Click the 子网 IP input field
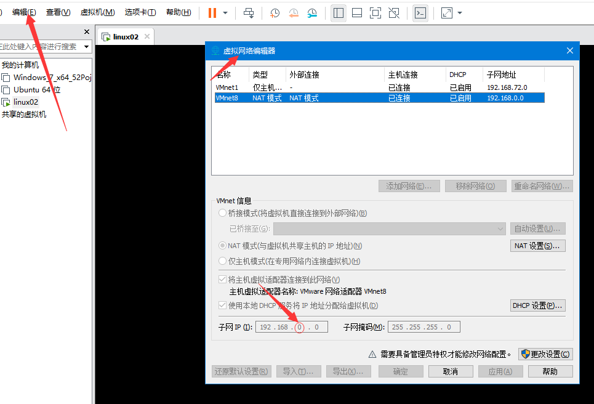Viewport: 594px width, 404px height. point(292,327)
